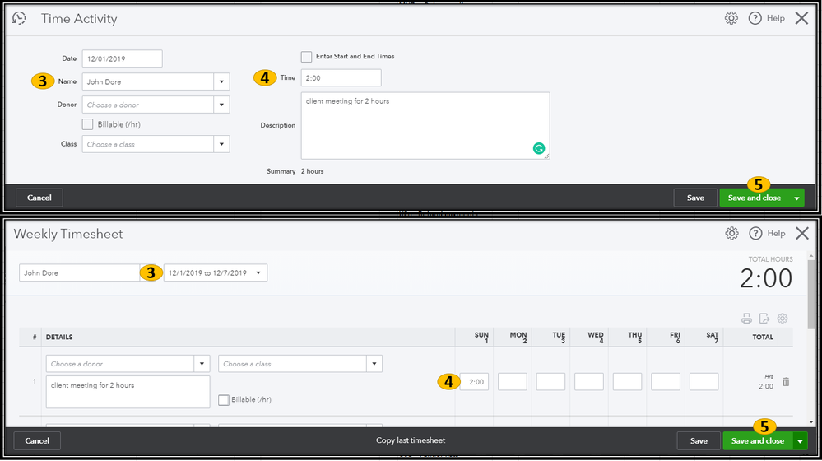Click the TUE hours field
The height and width of the screenshot is (461, 822).
550,382
